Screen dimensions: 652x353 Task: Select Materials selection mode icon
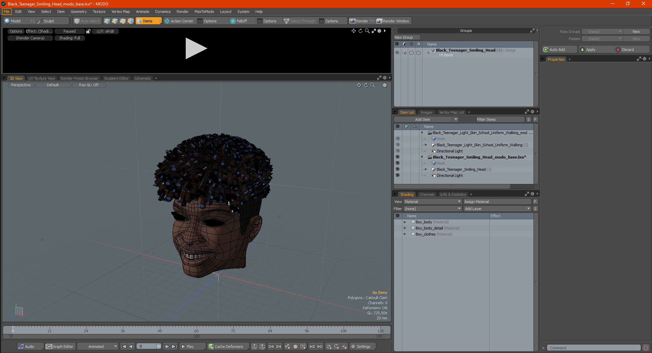[x=130, y=21]
